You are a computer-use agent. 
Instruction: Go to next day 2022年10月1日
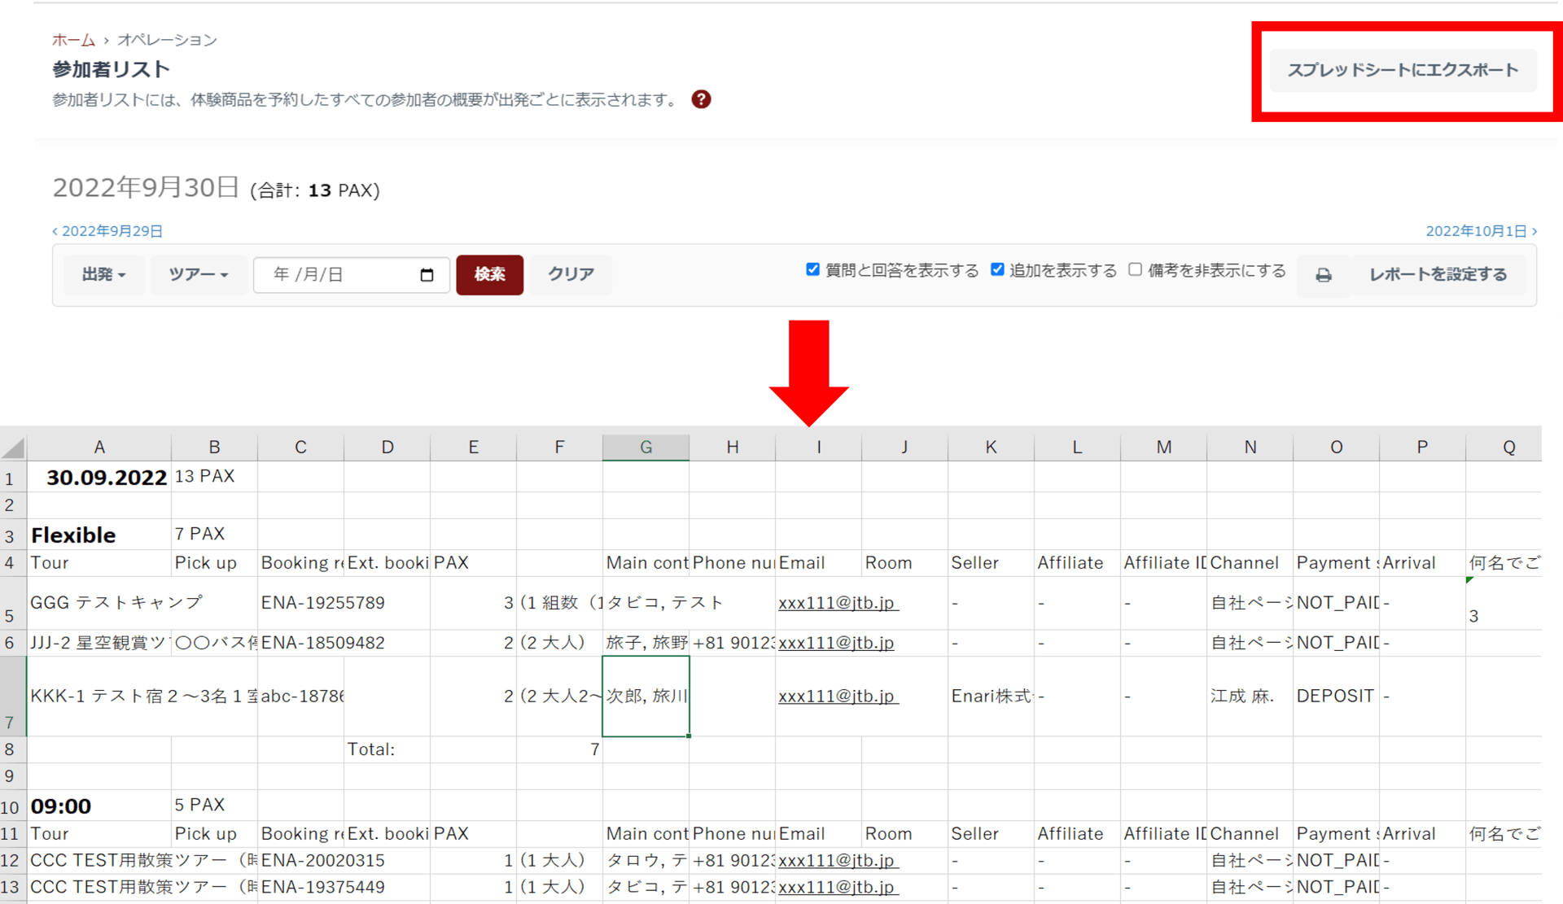click(1480, 231)
